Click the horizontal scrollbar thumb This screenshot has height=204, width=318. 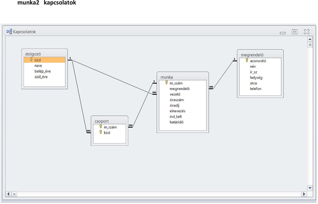coord(14,194)
